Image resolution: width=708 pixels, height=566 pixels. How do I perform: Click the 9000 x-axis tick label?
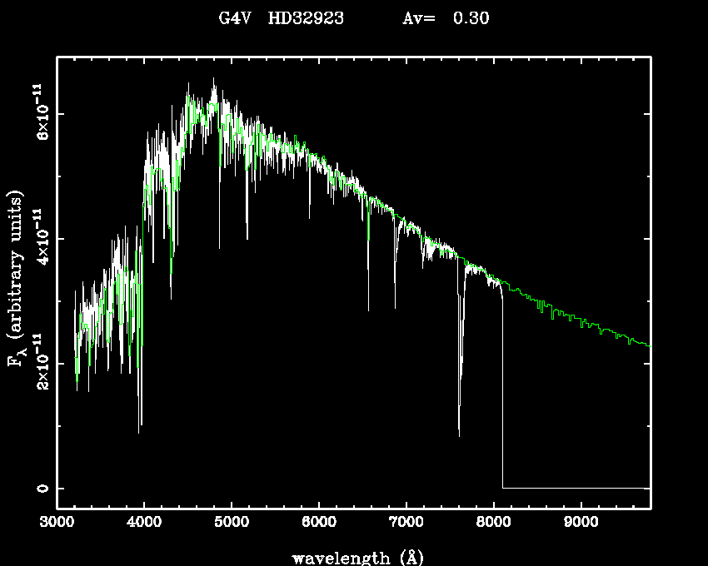tap(581, 523)
